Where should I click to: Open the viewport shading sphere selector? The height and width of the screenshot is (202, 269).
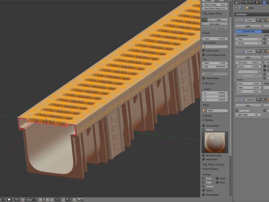(10, 200)
